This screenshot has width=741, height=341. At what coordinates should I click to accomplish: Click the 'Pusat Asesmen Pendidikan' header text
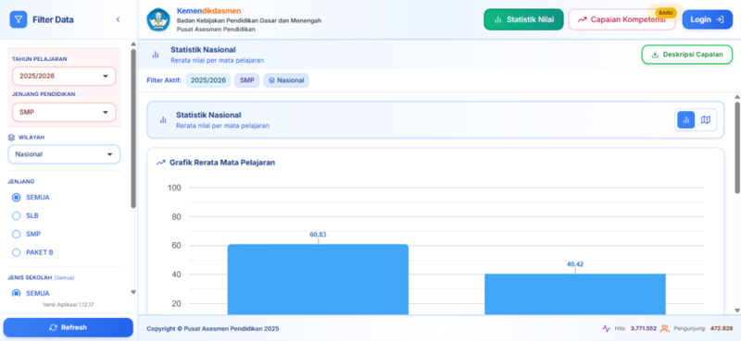[x=216, y=30]
